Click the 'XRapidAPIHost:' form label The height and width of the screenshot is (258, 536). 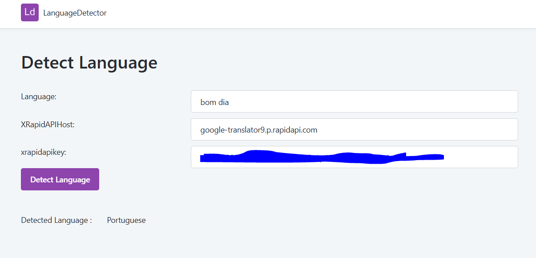coord(48,125)
